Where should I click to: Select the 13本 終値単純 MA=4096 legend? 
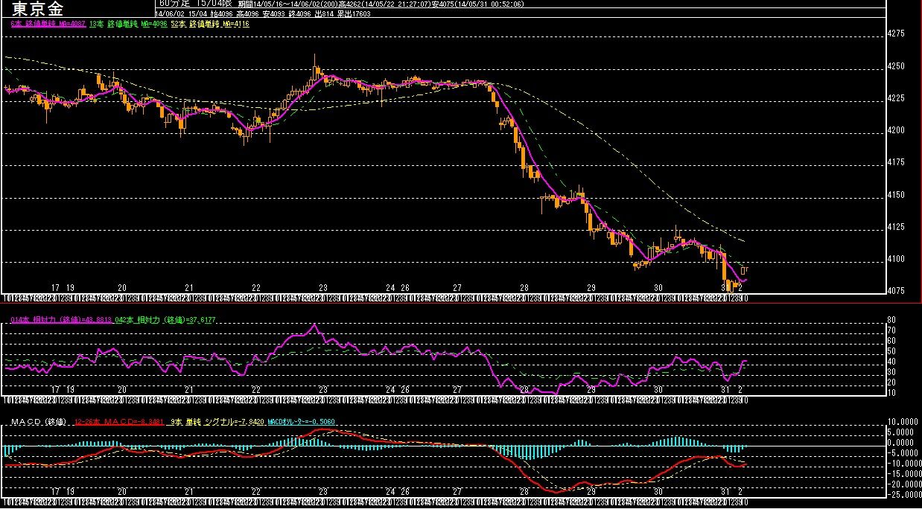click(128, 24)
